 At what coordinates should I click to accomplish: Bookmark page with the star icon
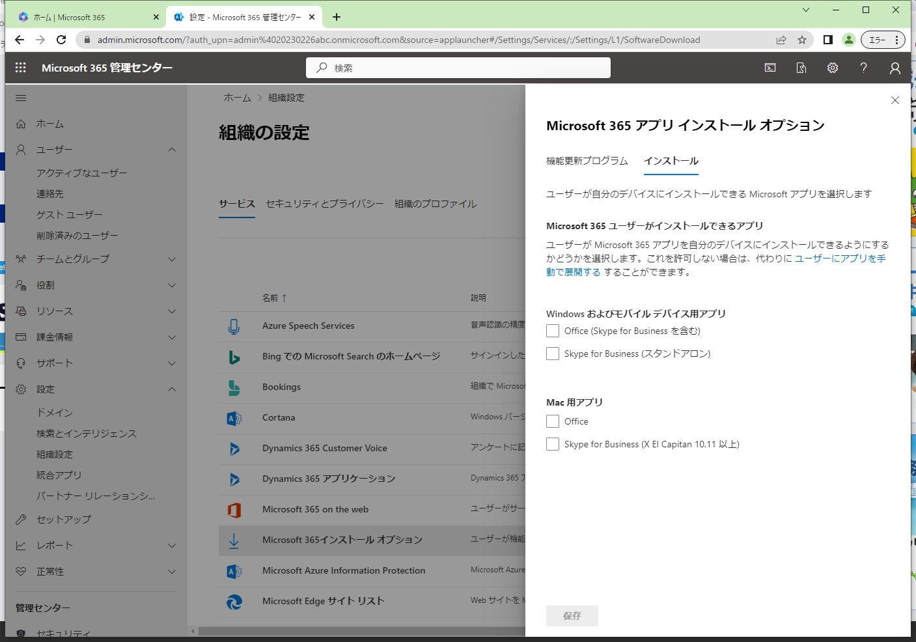click(802, 40)
